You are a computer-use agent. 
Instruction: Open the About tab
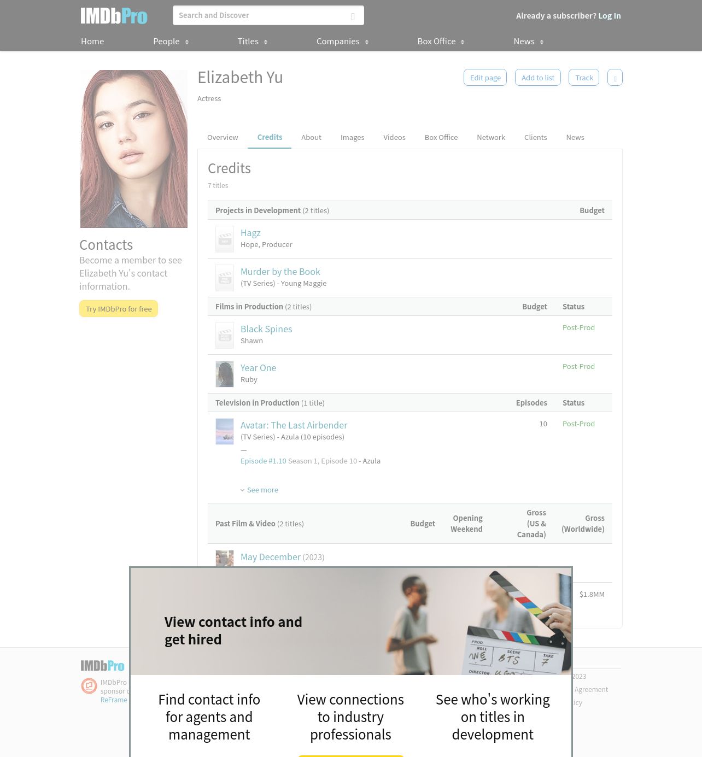tap(311, 137)
